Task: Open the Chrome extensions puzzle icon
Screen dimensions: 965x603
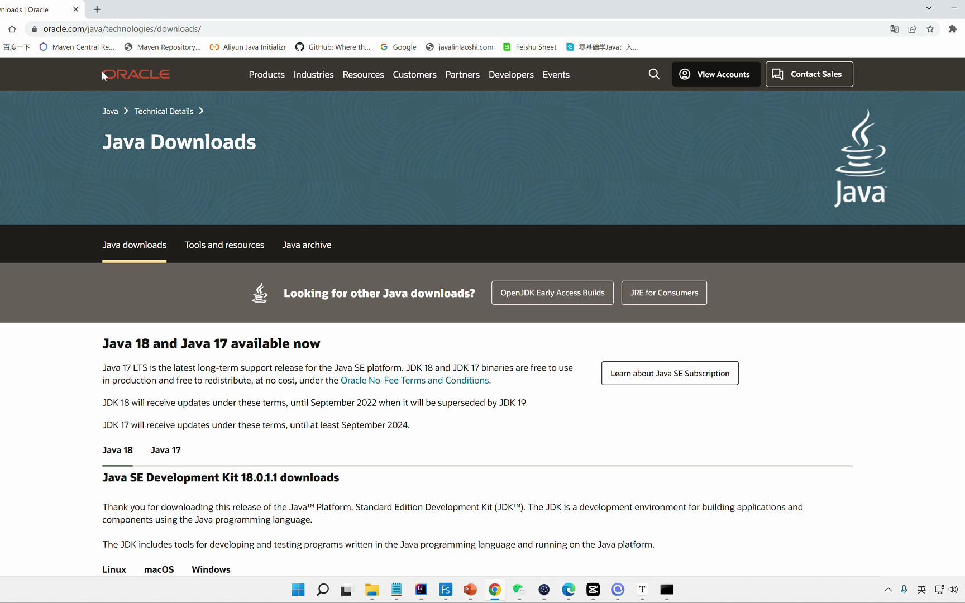Action: [953, 29]
